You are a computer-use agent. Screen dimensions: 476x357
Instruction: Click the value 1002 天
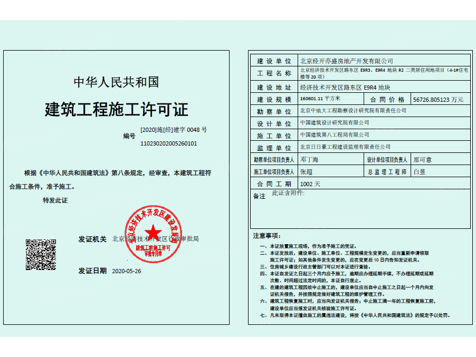tap(310, 184)
